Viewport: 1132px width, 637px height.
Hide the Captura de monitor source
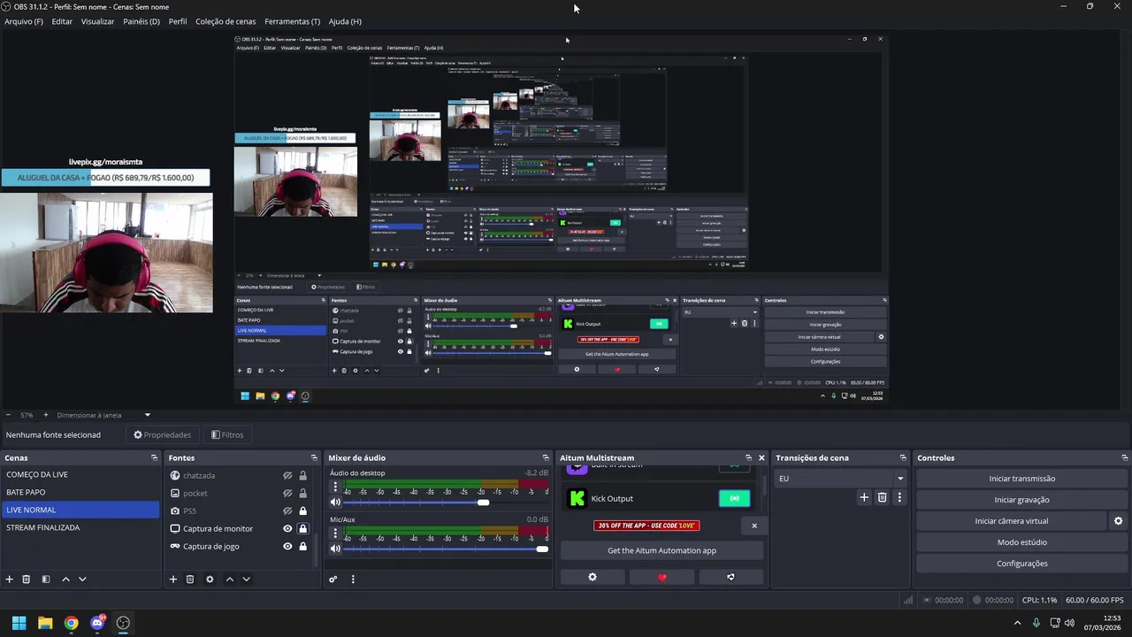click(287, 529)
